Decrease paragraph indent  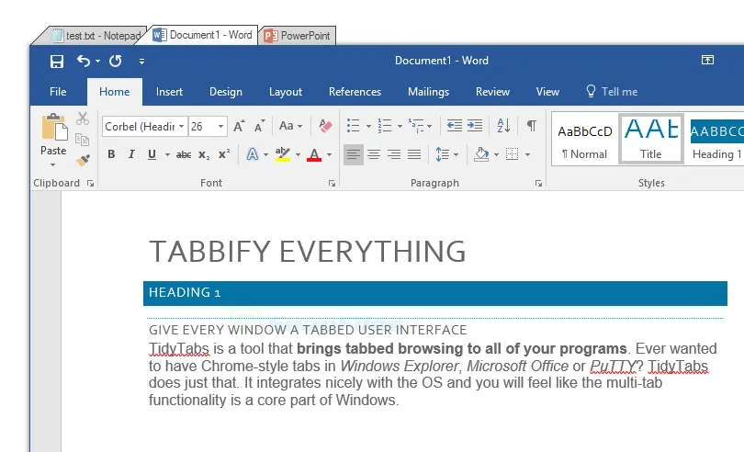(x=454, y=126)
